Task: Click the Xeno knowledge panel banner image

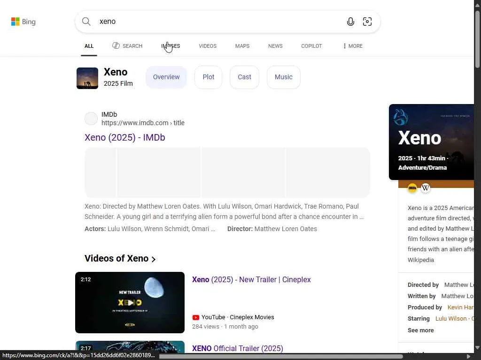Action: pyautogui.click(x=431, y=142)
